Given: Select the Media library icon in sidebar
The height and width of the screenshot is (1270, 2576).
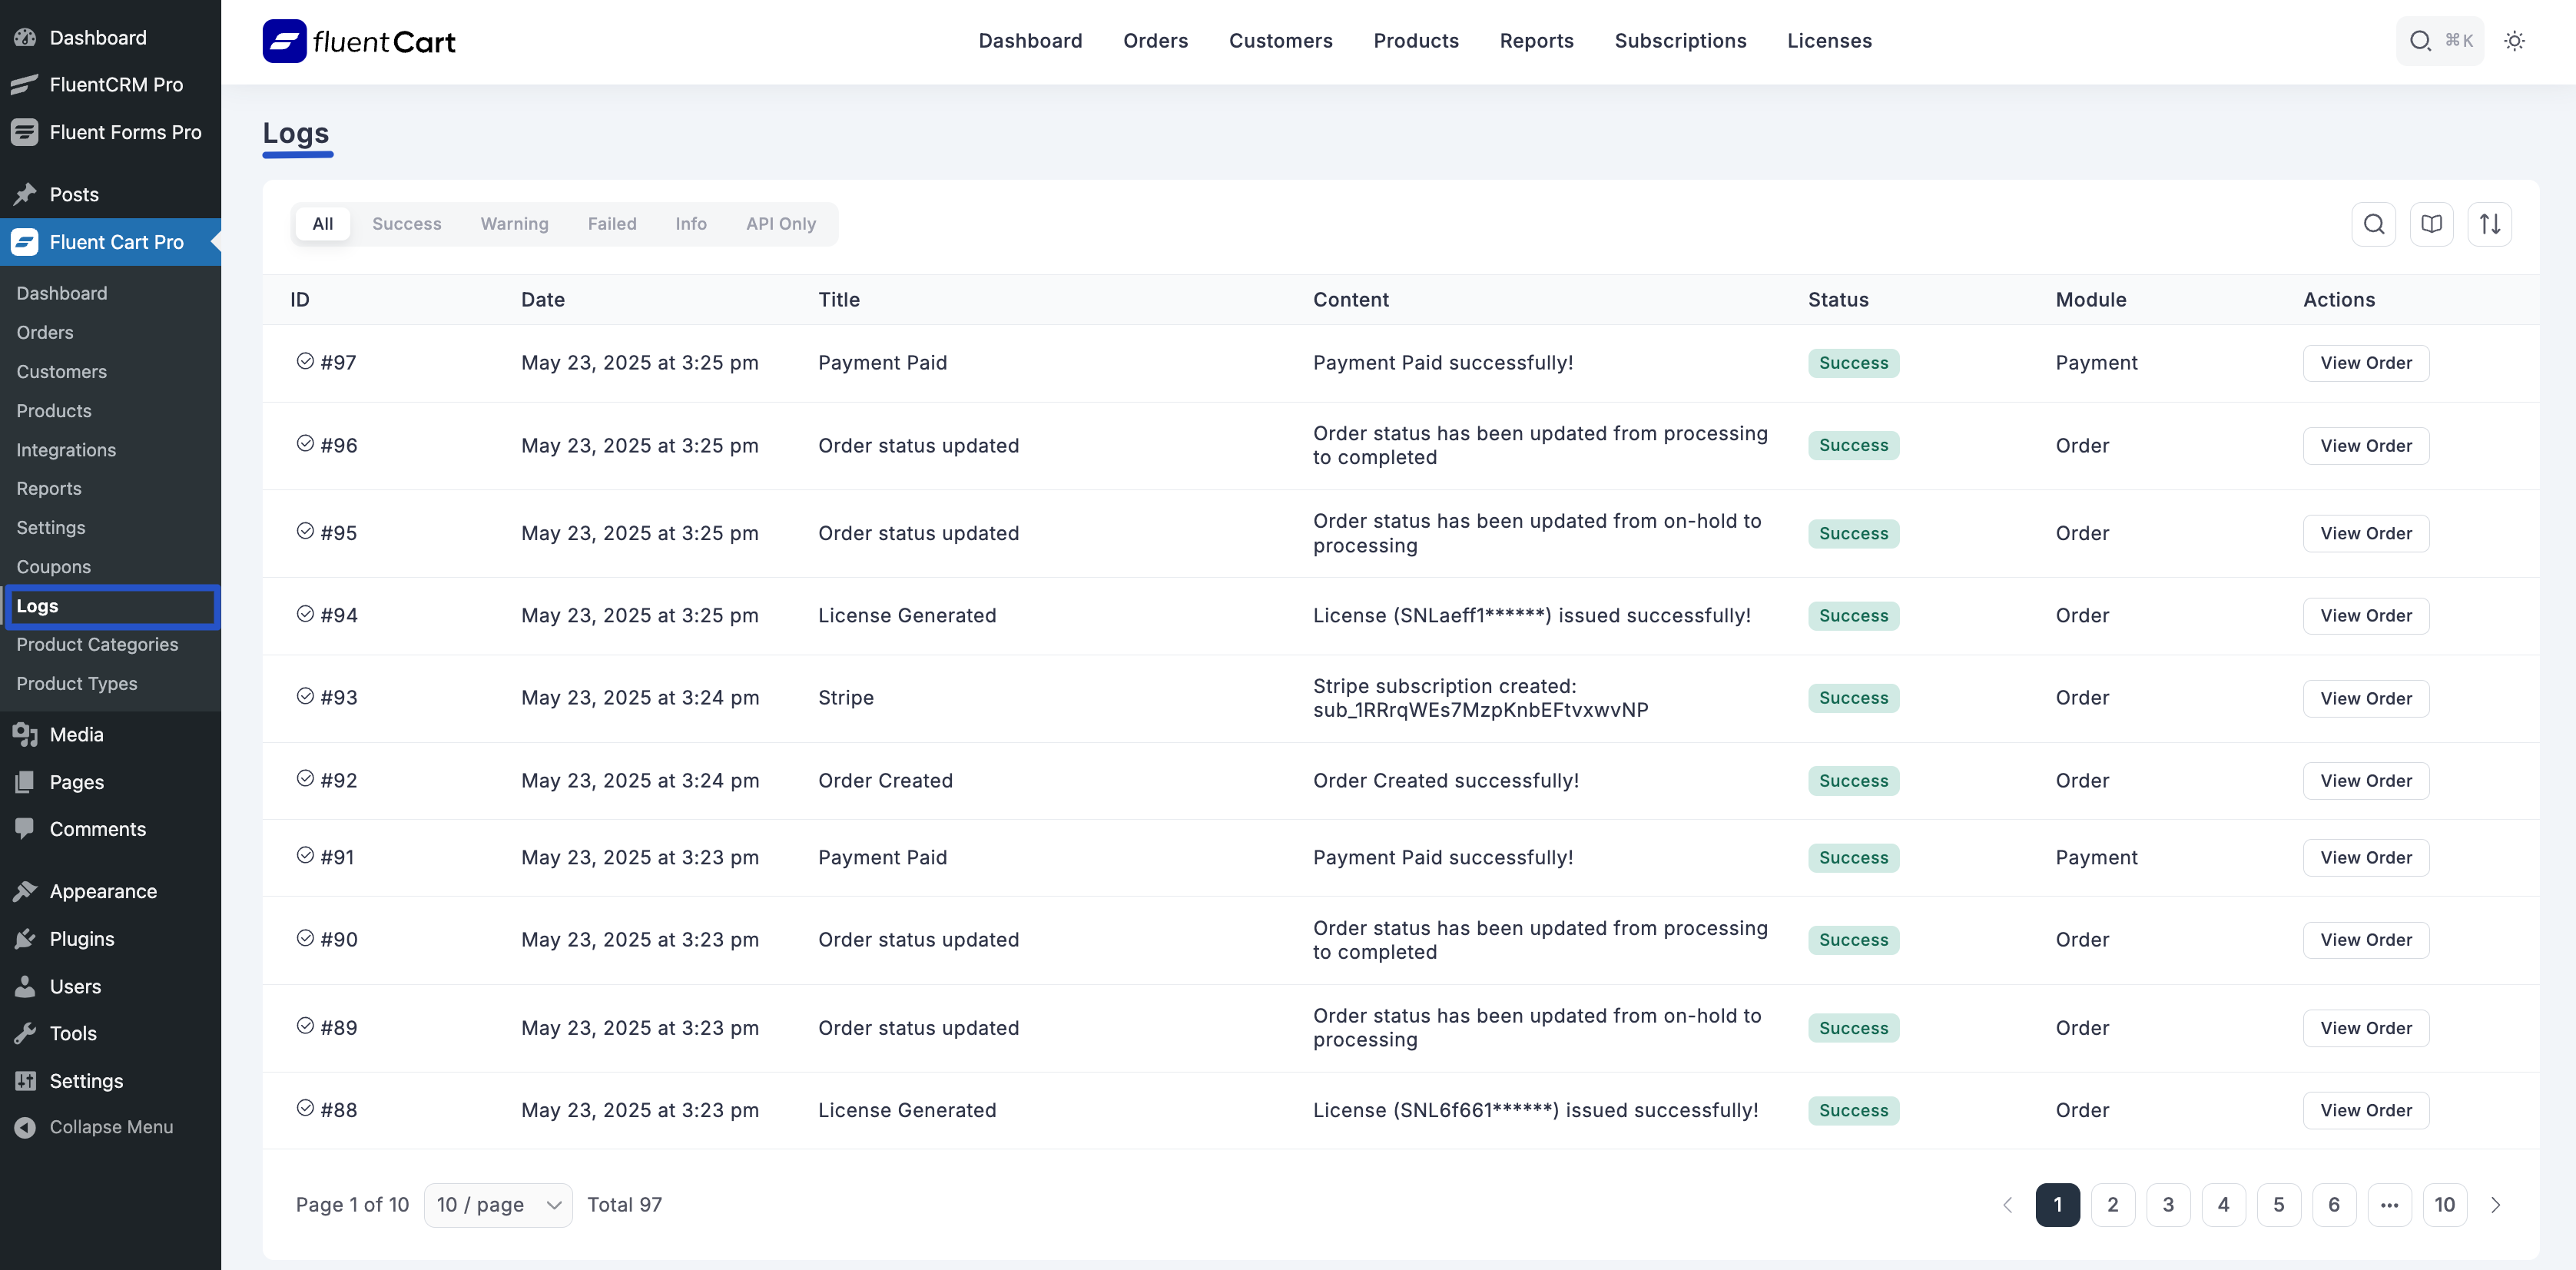Looking at the screenshot, I should 26,734.
